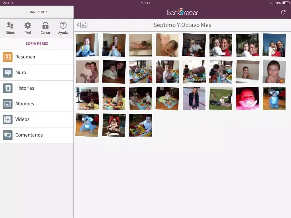Screen dimensions: 291x218
Task: Click the Muro wall icon
Action: tap(8, 72)
